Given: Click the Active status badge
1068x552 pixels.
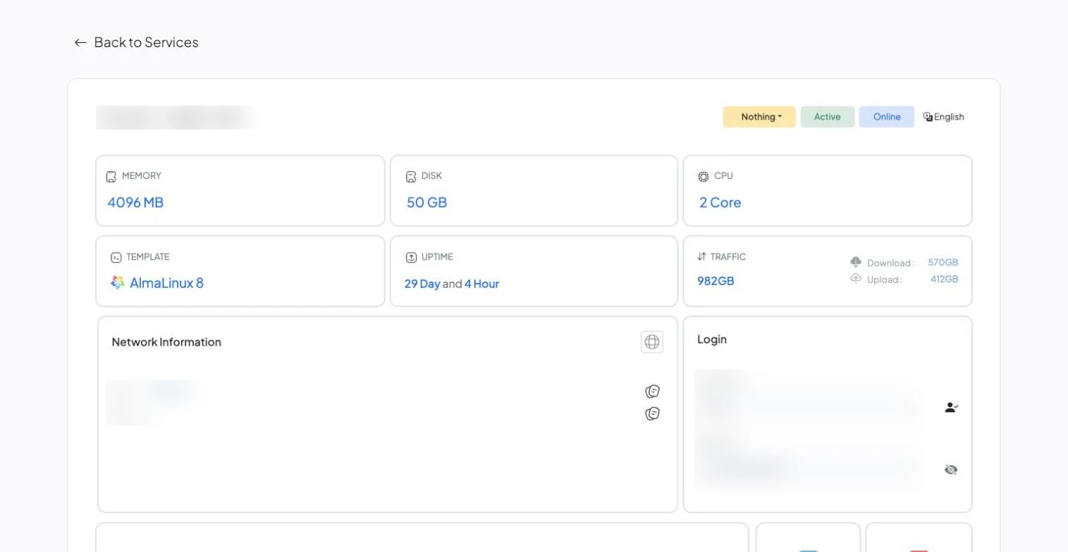Looking at the screenshot, I should click(828, 117).
